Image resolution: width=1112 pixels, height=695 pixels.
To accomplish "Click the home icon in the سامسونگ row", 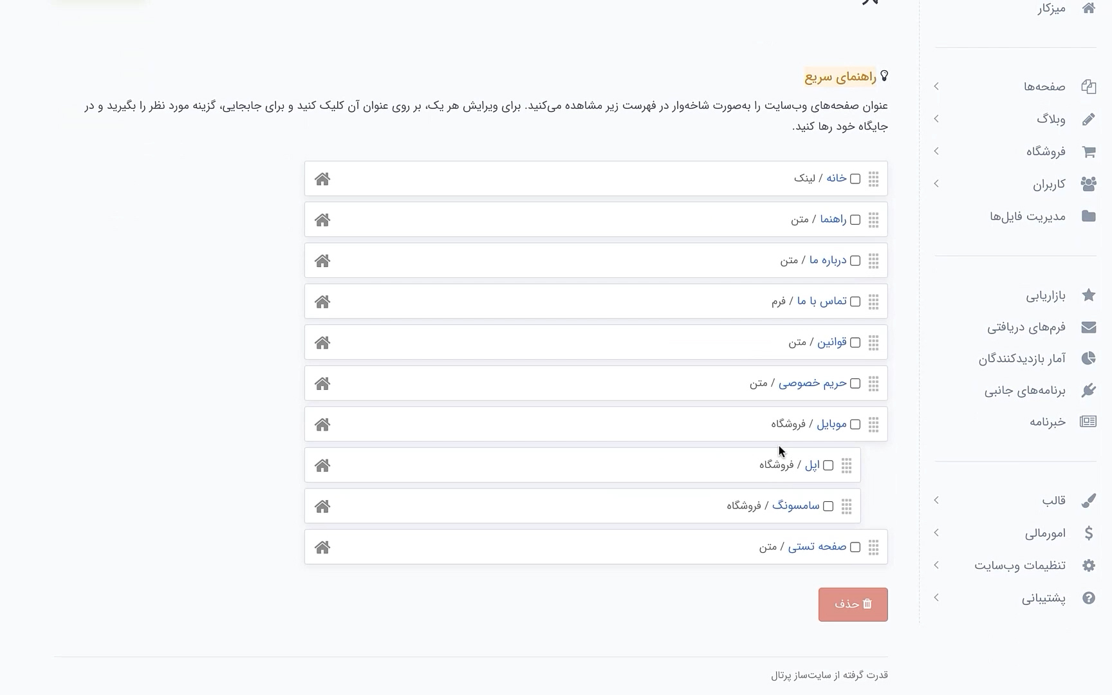I will 322,506.
